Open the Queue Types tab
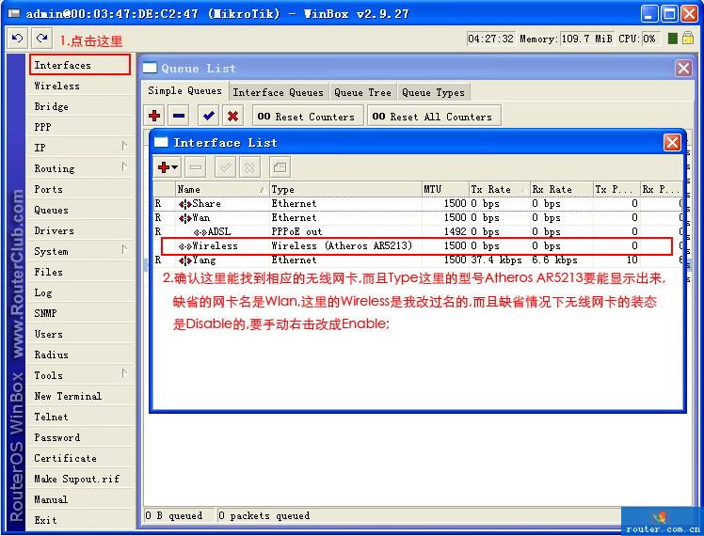Screen dimensions: 704x536 (x=433, y=93)
